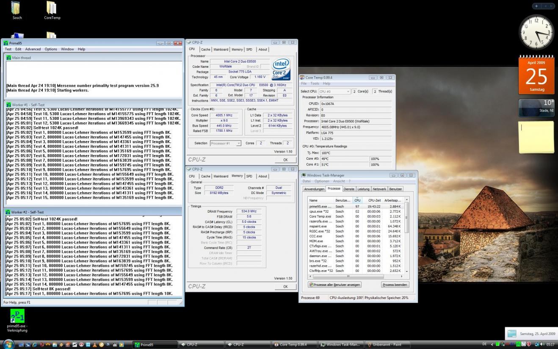Select the mspaint.exe process row
Image resolution: width=558 pixels, height=349 pixels.
click(356, 226)
